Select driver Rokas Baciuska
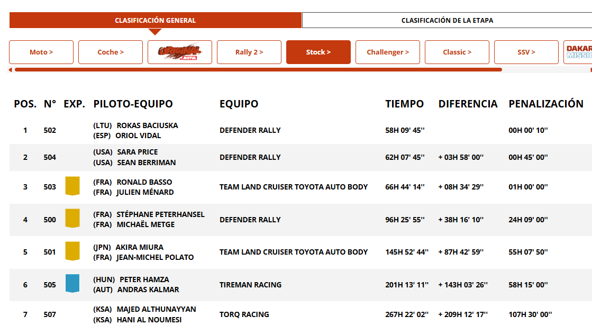 pyautogui.click(x=147, y=125)
